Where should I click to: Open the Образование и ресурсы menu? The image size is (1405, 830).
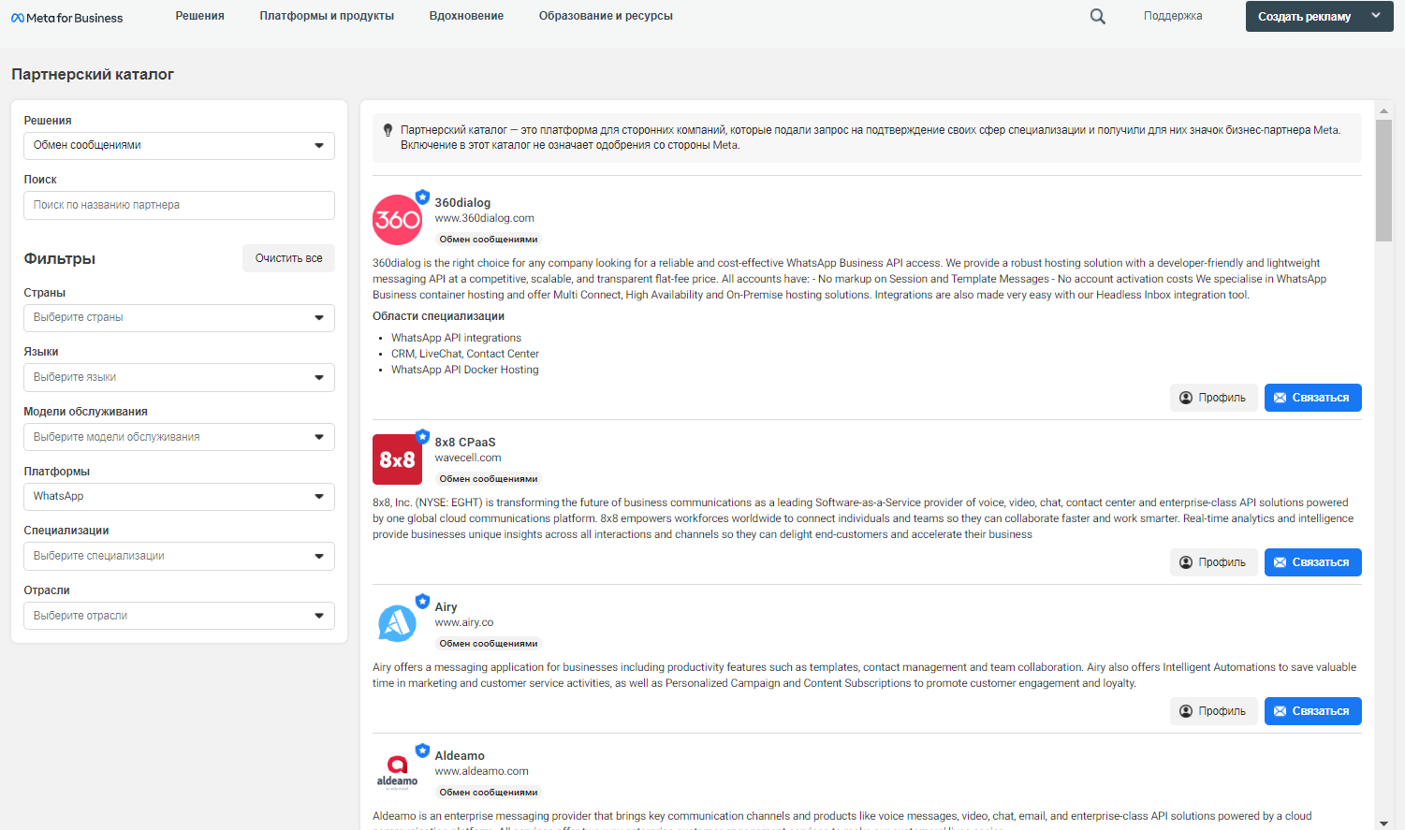pyautogui.click(x=605, y=16)
